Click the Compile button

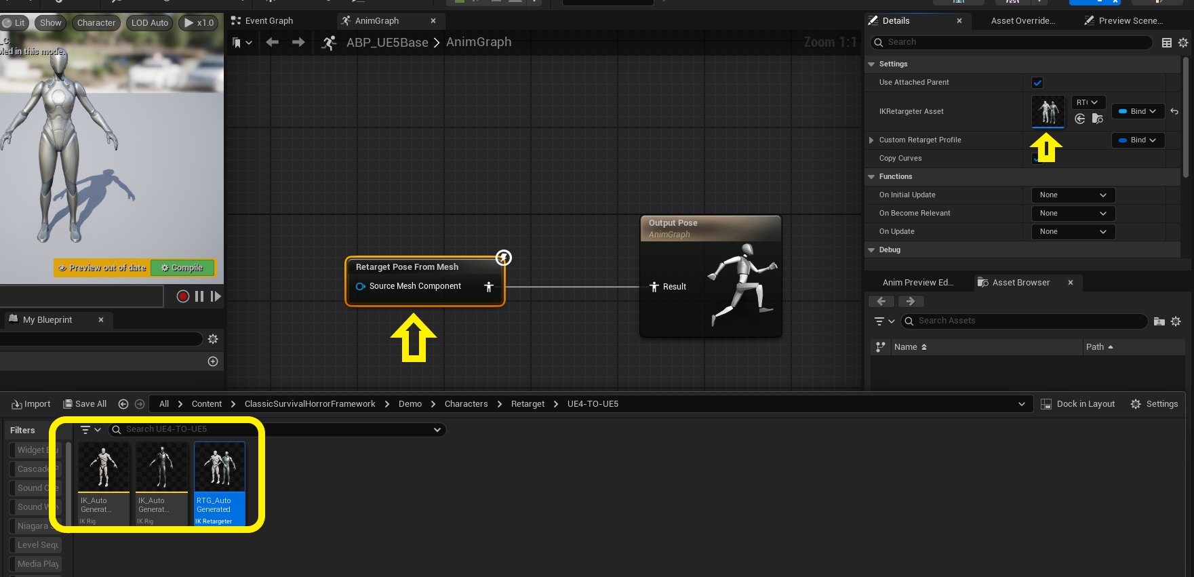click(182, 268)
